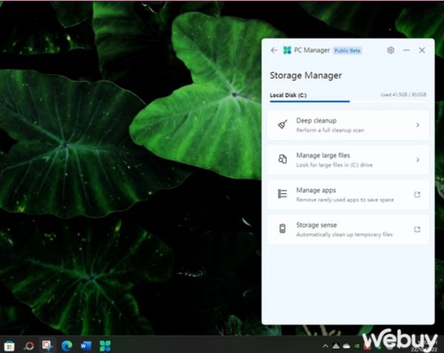Click the OneDrive cloud tray icon

click(346, 346)
